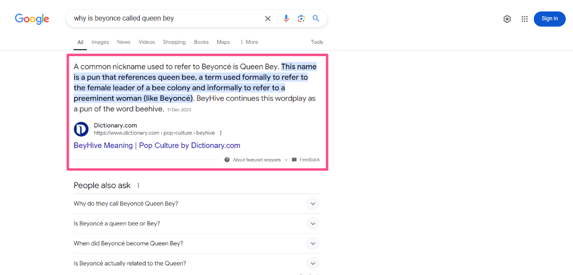Open the BeyHive Meaning result link
The width and height of the screenshot is (573, 275).
point(157,145)
